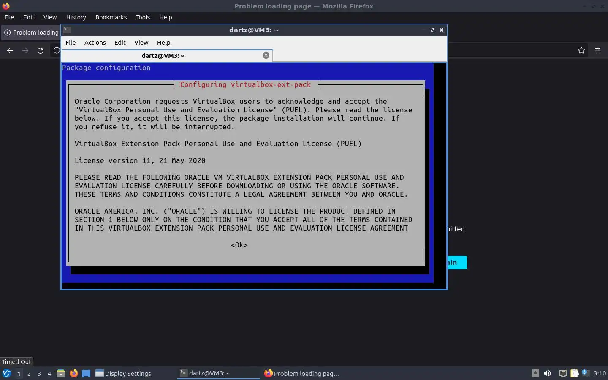
Task: Open the terminal Actions menu
Action: (95, 43)
